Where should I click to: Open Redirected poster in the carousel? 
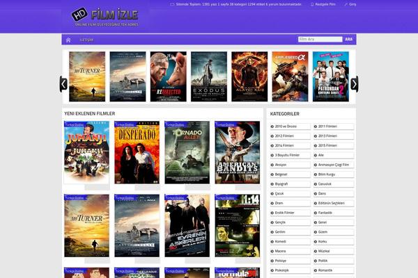coord(168,76)
